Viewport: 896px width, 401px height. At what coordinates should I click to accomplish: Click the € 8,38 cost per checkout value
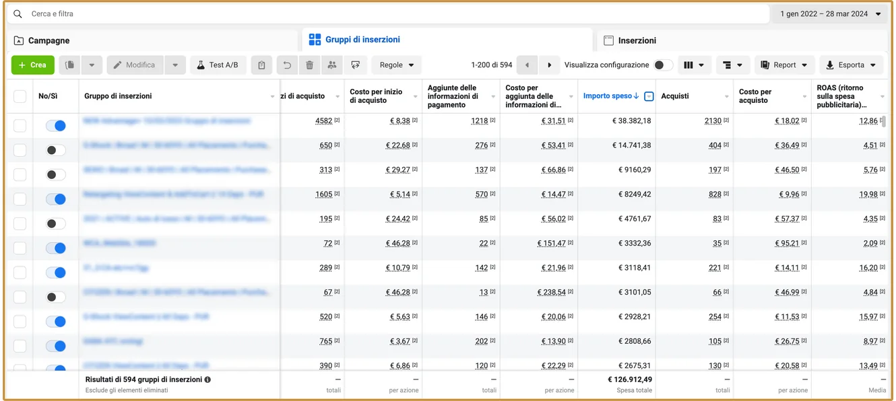pos(400,121)
